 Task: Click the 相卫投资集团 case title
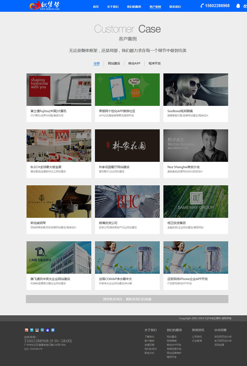[x=177, y=223]
